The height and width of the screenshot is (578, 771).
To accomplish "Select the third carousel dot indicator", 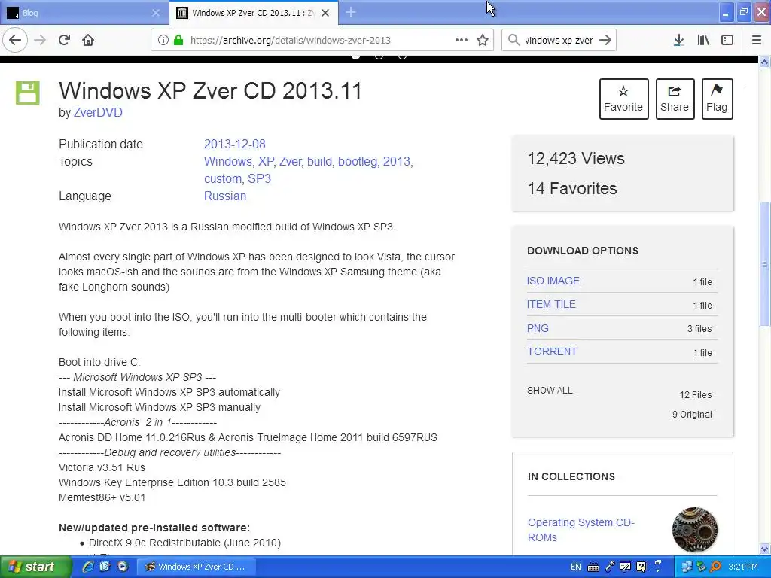I will click(402, 56).
